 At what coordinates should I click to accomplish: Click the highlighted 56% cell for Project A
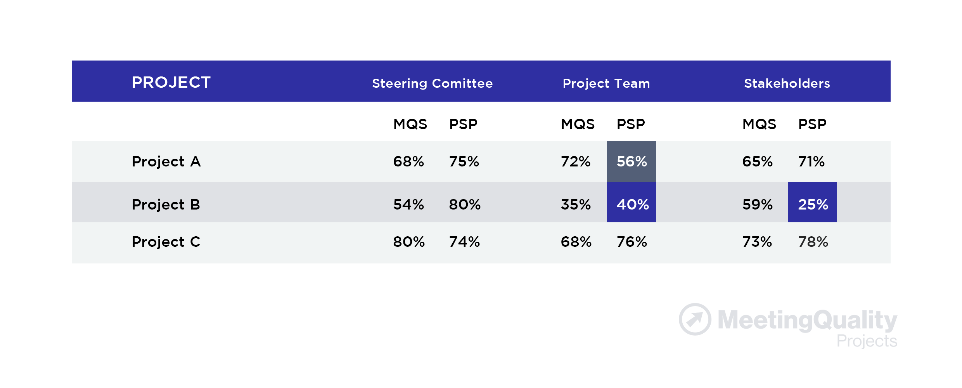click(632, 161)
